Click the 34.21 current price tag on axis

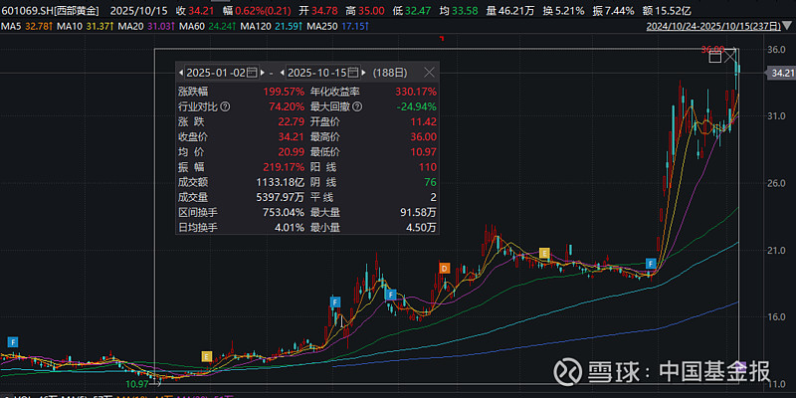click(x=782, y=73)
